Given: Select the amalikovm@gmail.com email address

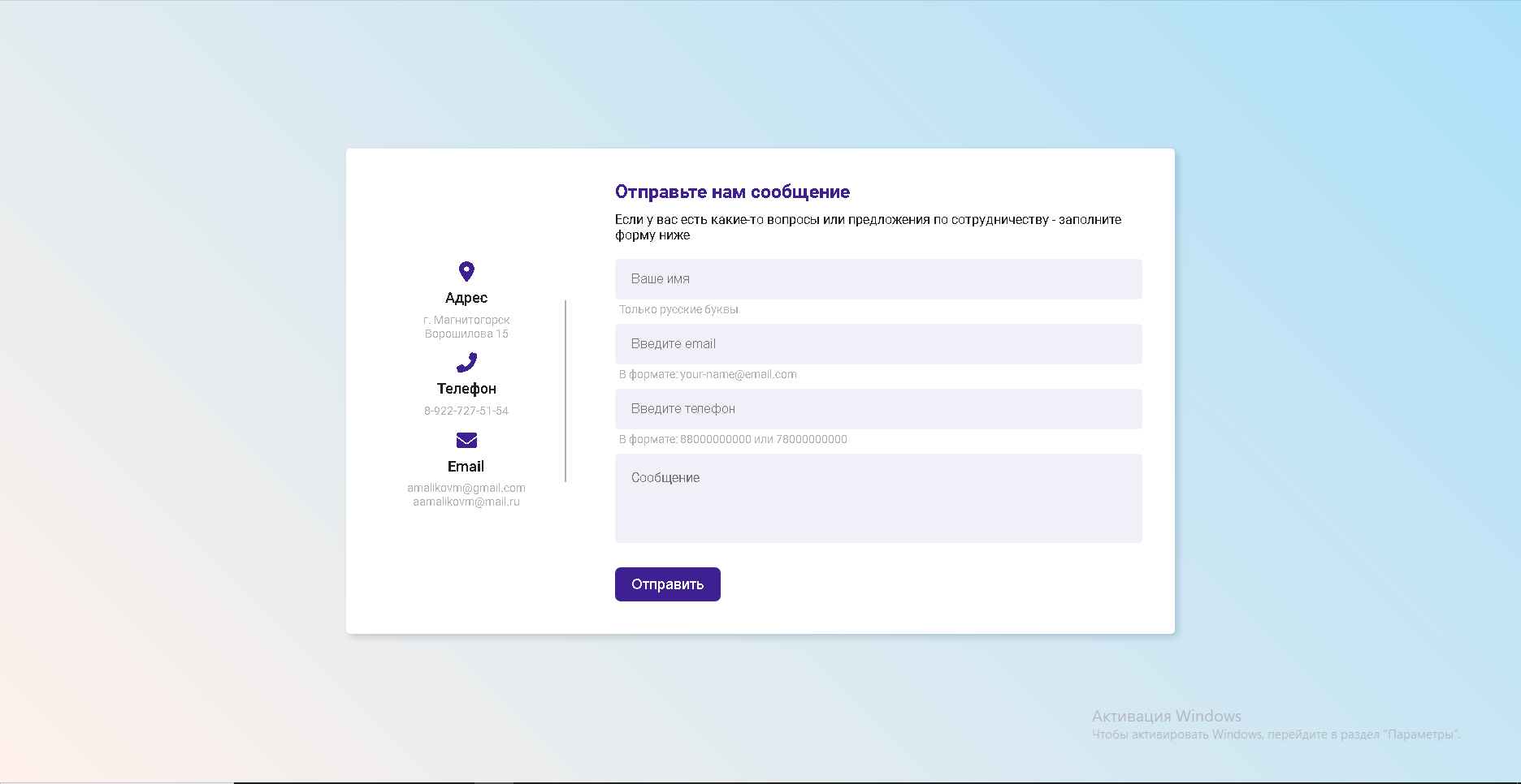Looking at the screenshot, I should click(466, 488).
